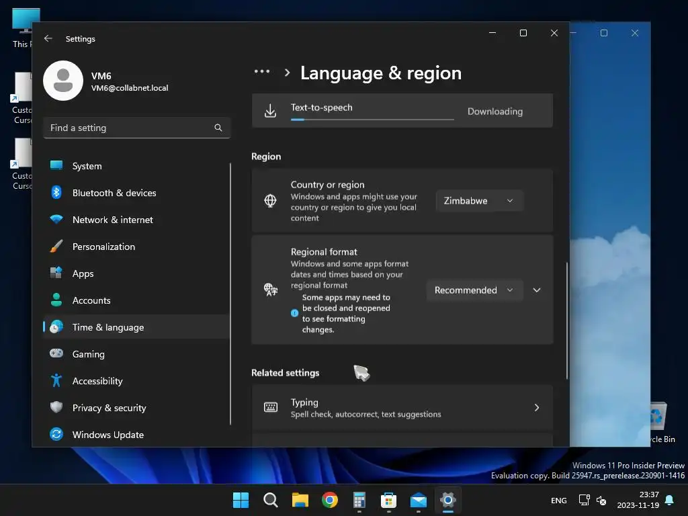Click the Apps icon in the sidebar

pyautogui.click(x=56, y=273)
